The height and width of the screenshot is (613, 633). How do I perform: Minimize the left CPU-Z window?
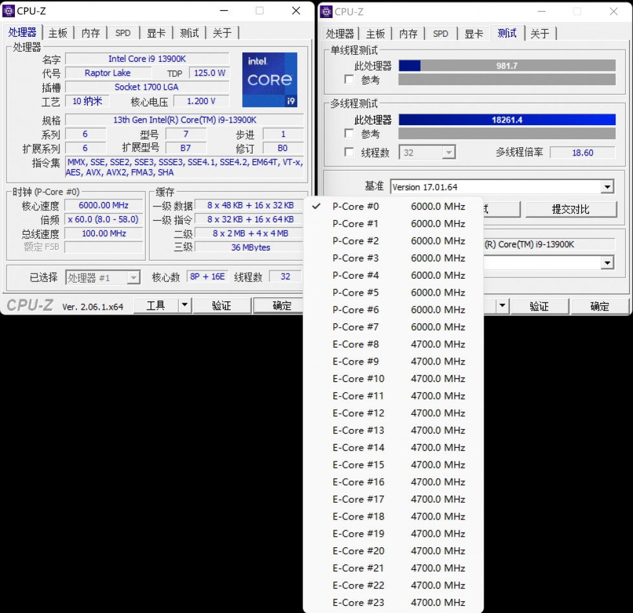[223, 11]
